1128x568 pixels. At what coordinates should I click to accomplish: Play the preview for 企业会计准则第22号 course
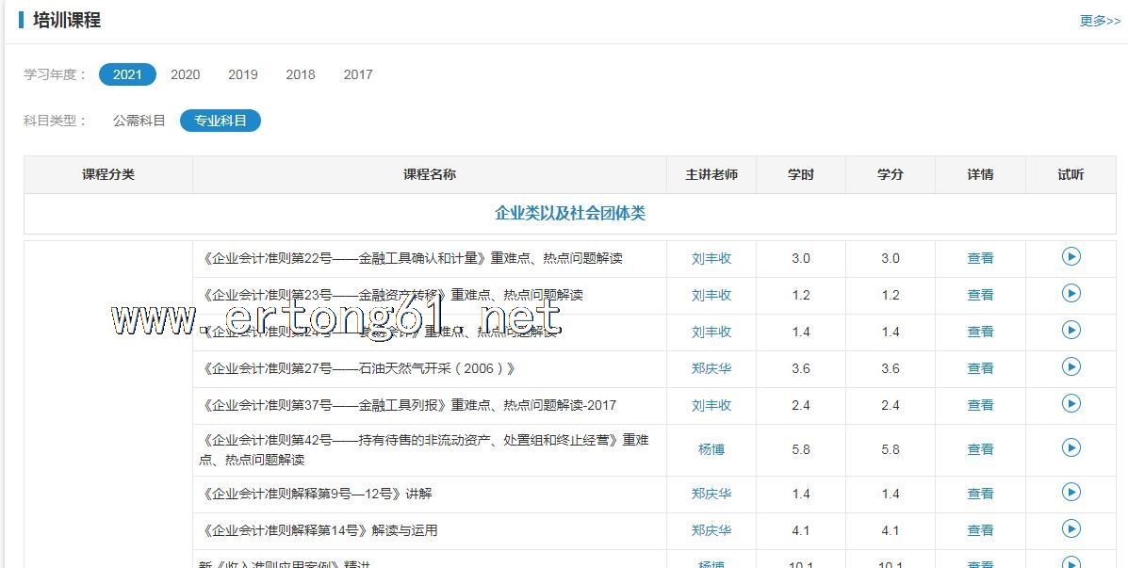coord(1071,256)
